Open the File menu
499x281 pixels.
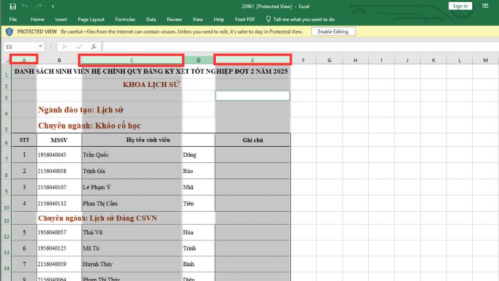tap(12, 19)
